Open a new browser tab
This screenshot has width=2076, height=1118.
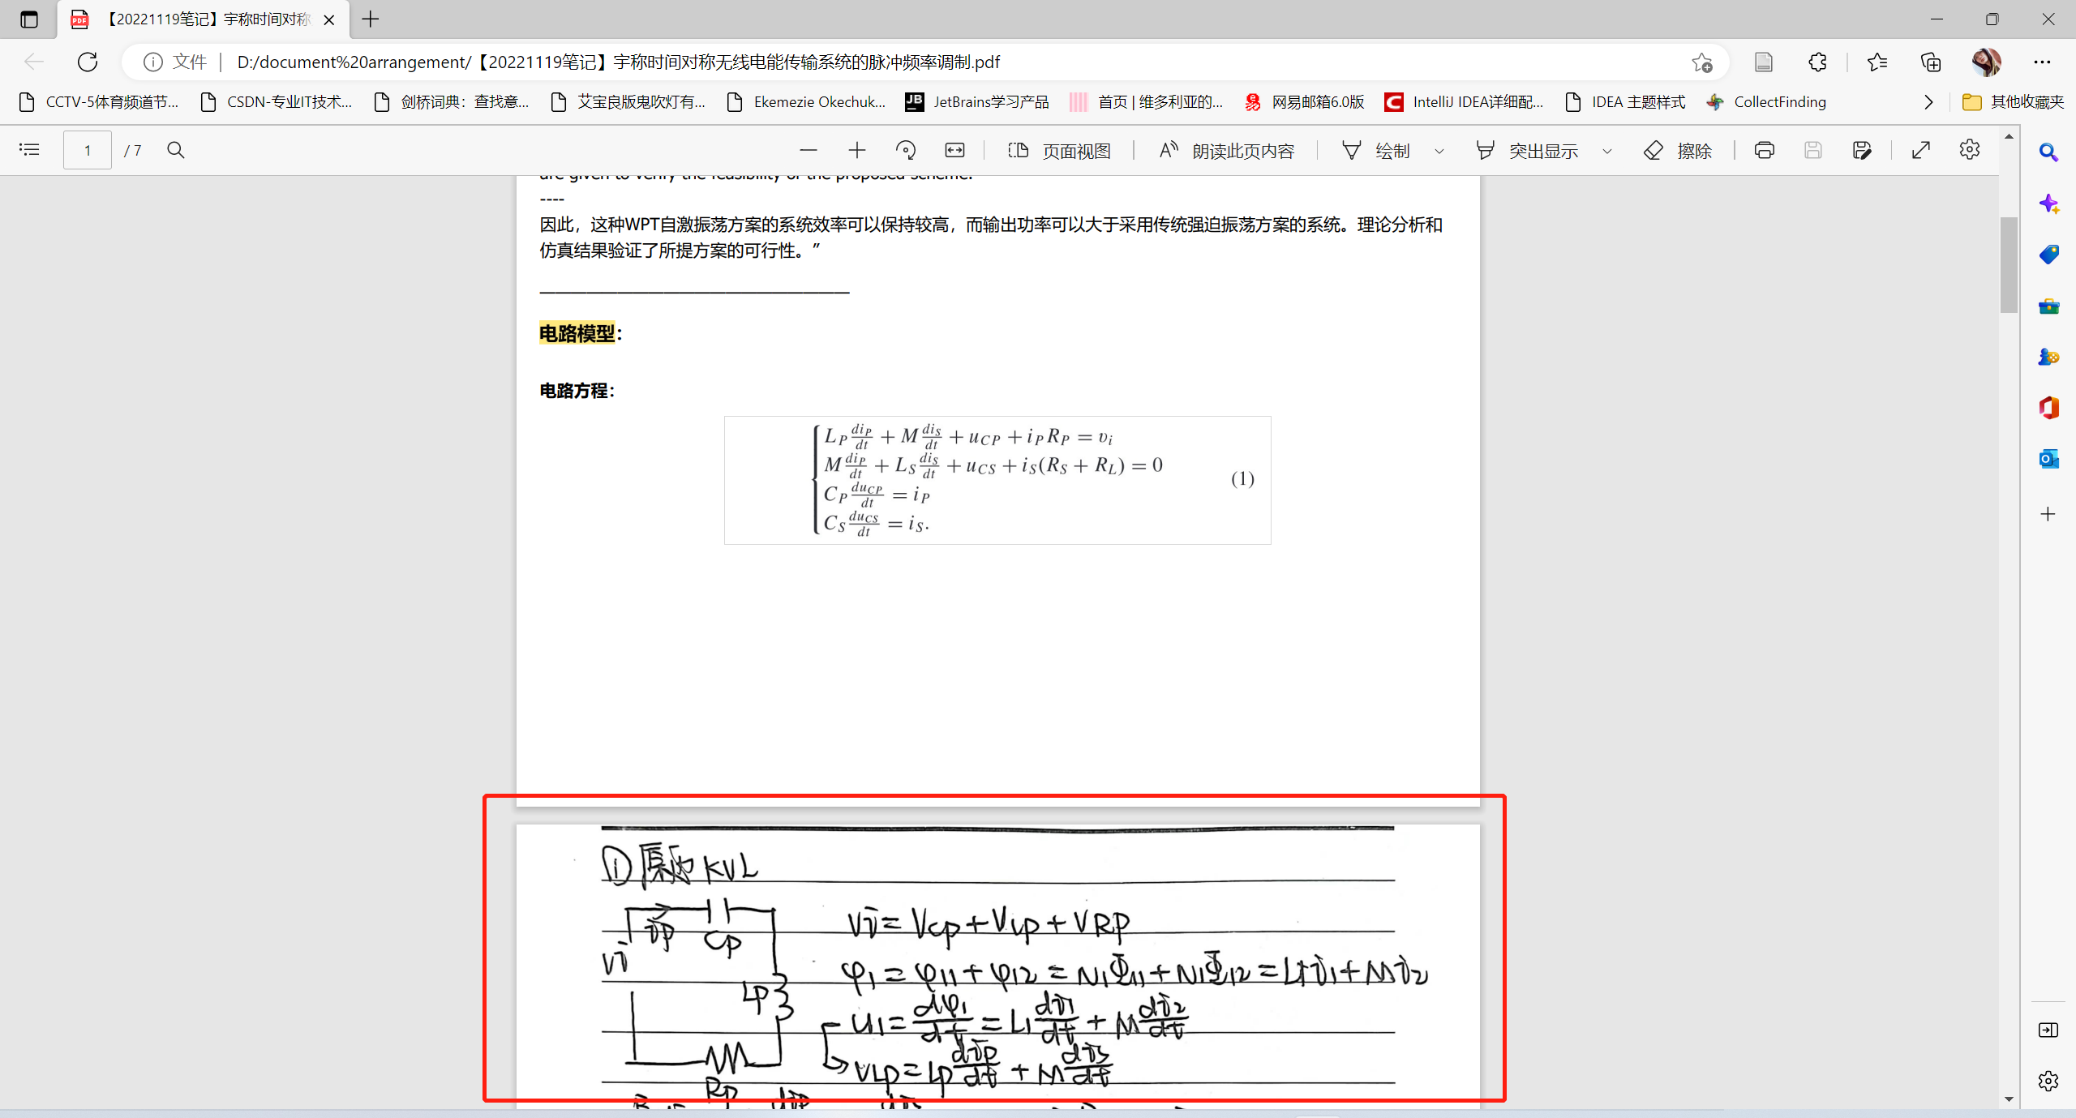click(x=371, y=19)
